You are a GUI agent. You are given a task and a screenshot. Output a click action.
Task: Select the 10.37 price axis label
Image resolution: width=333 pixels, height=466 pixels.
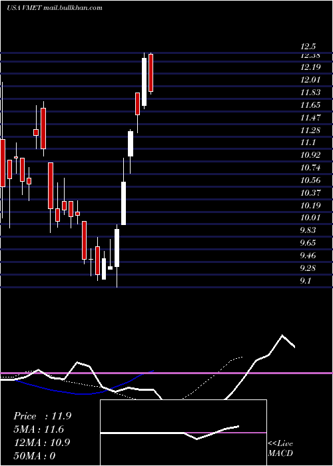coord(310,193)
